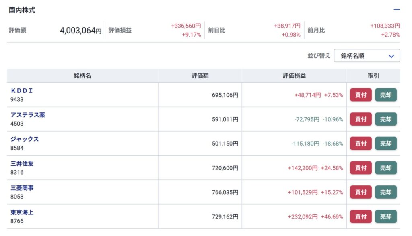412x236 pixels.
Task: Open the 三菱商事 stock link
Action: click(x=22, y=188)
